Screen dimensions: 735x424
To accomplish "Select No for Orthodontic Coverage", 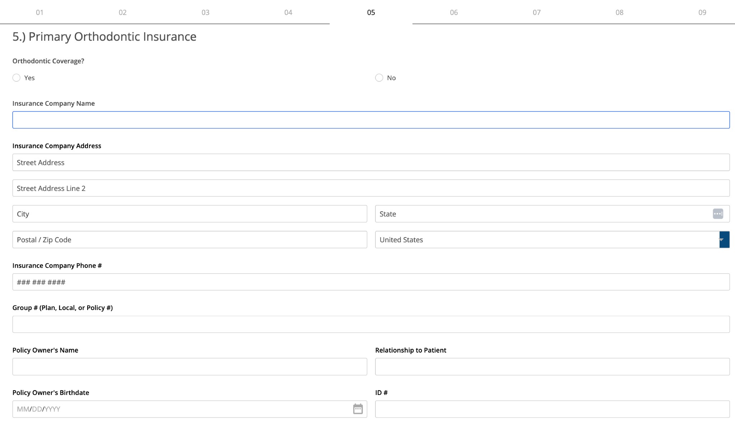I will point(379,78).
